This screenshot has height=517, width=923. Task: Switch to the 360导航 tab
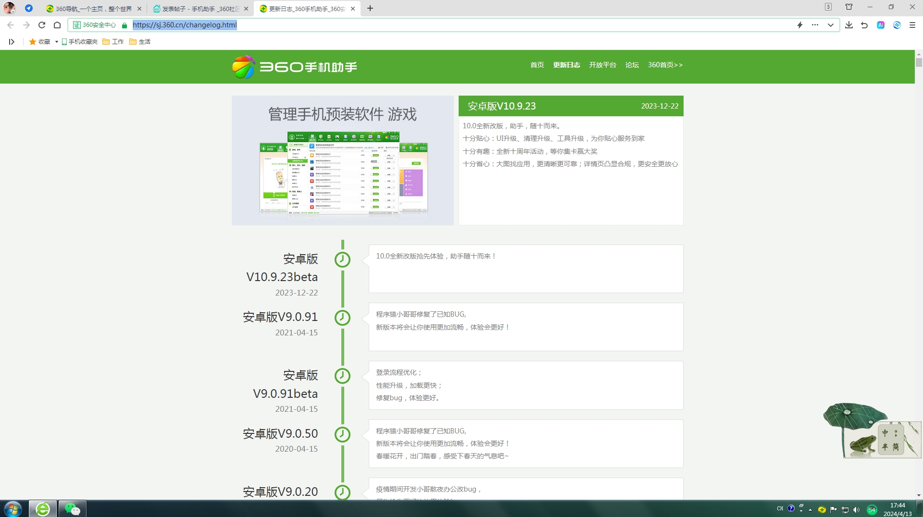point(94,9)
